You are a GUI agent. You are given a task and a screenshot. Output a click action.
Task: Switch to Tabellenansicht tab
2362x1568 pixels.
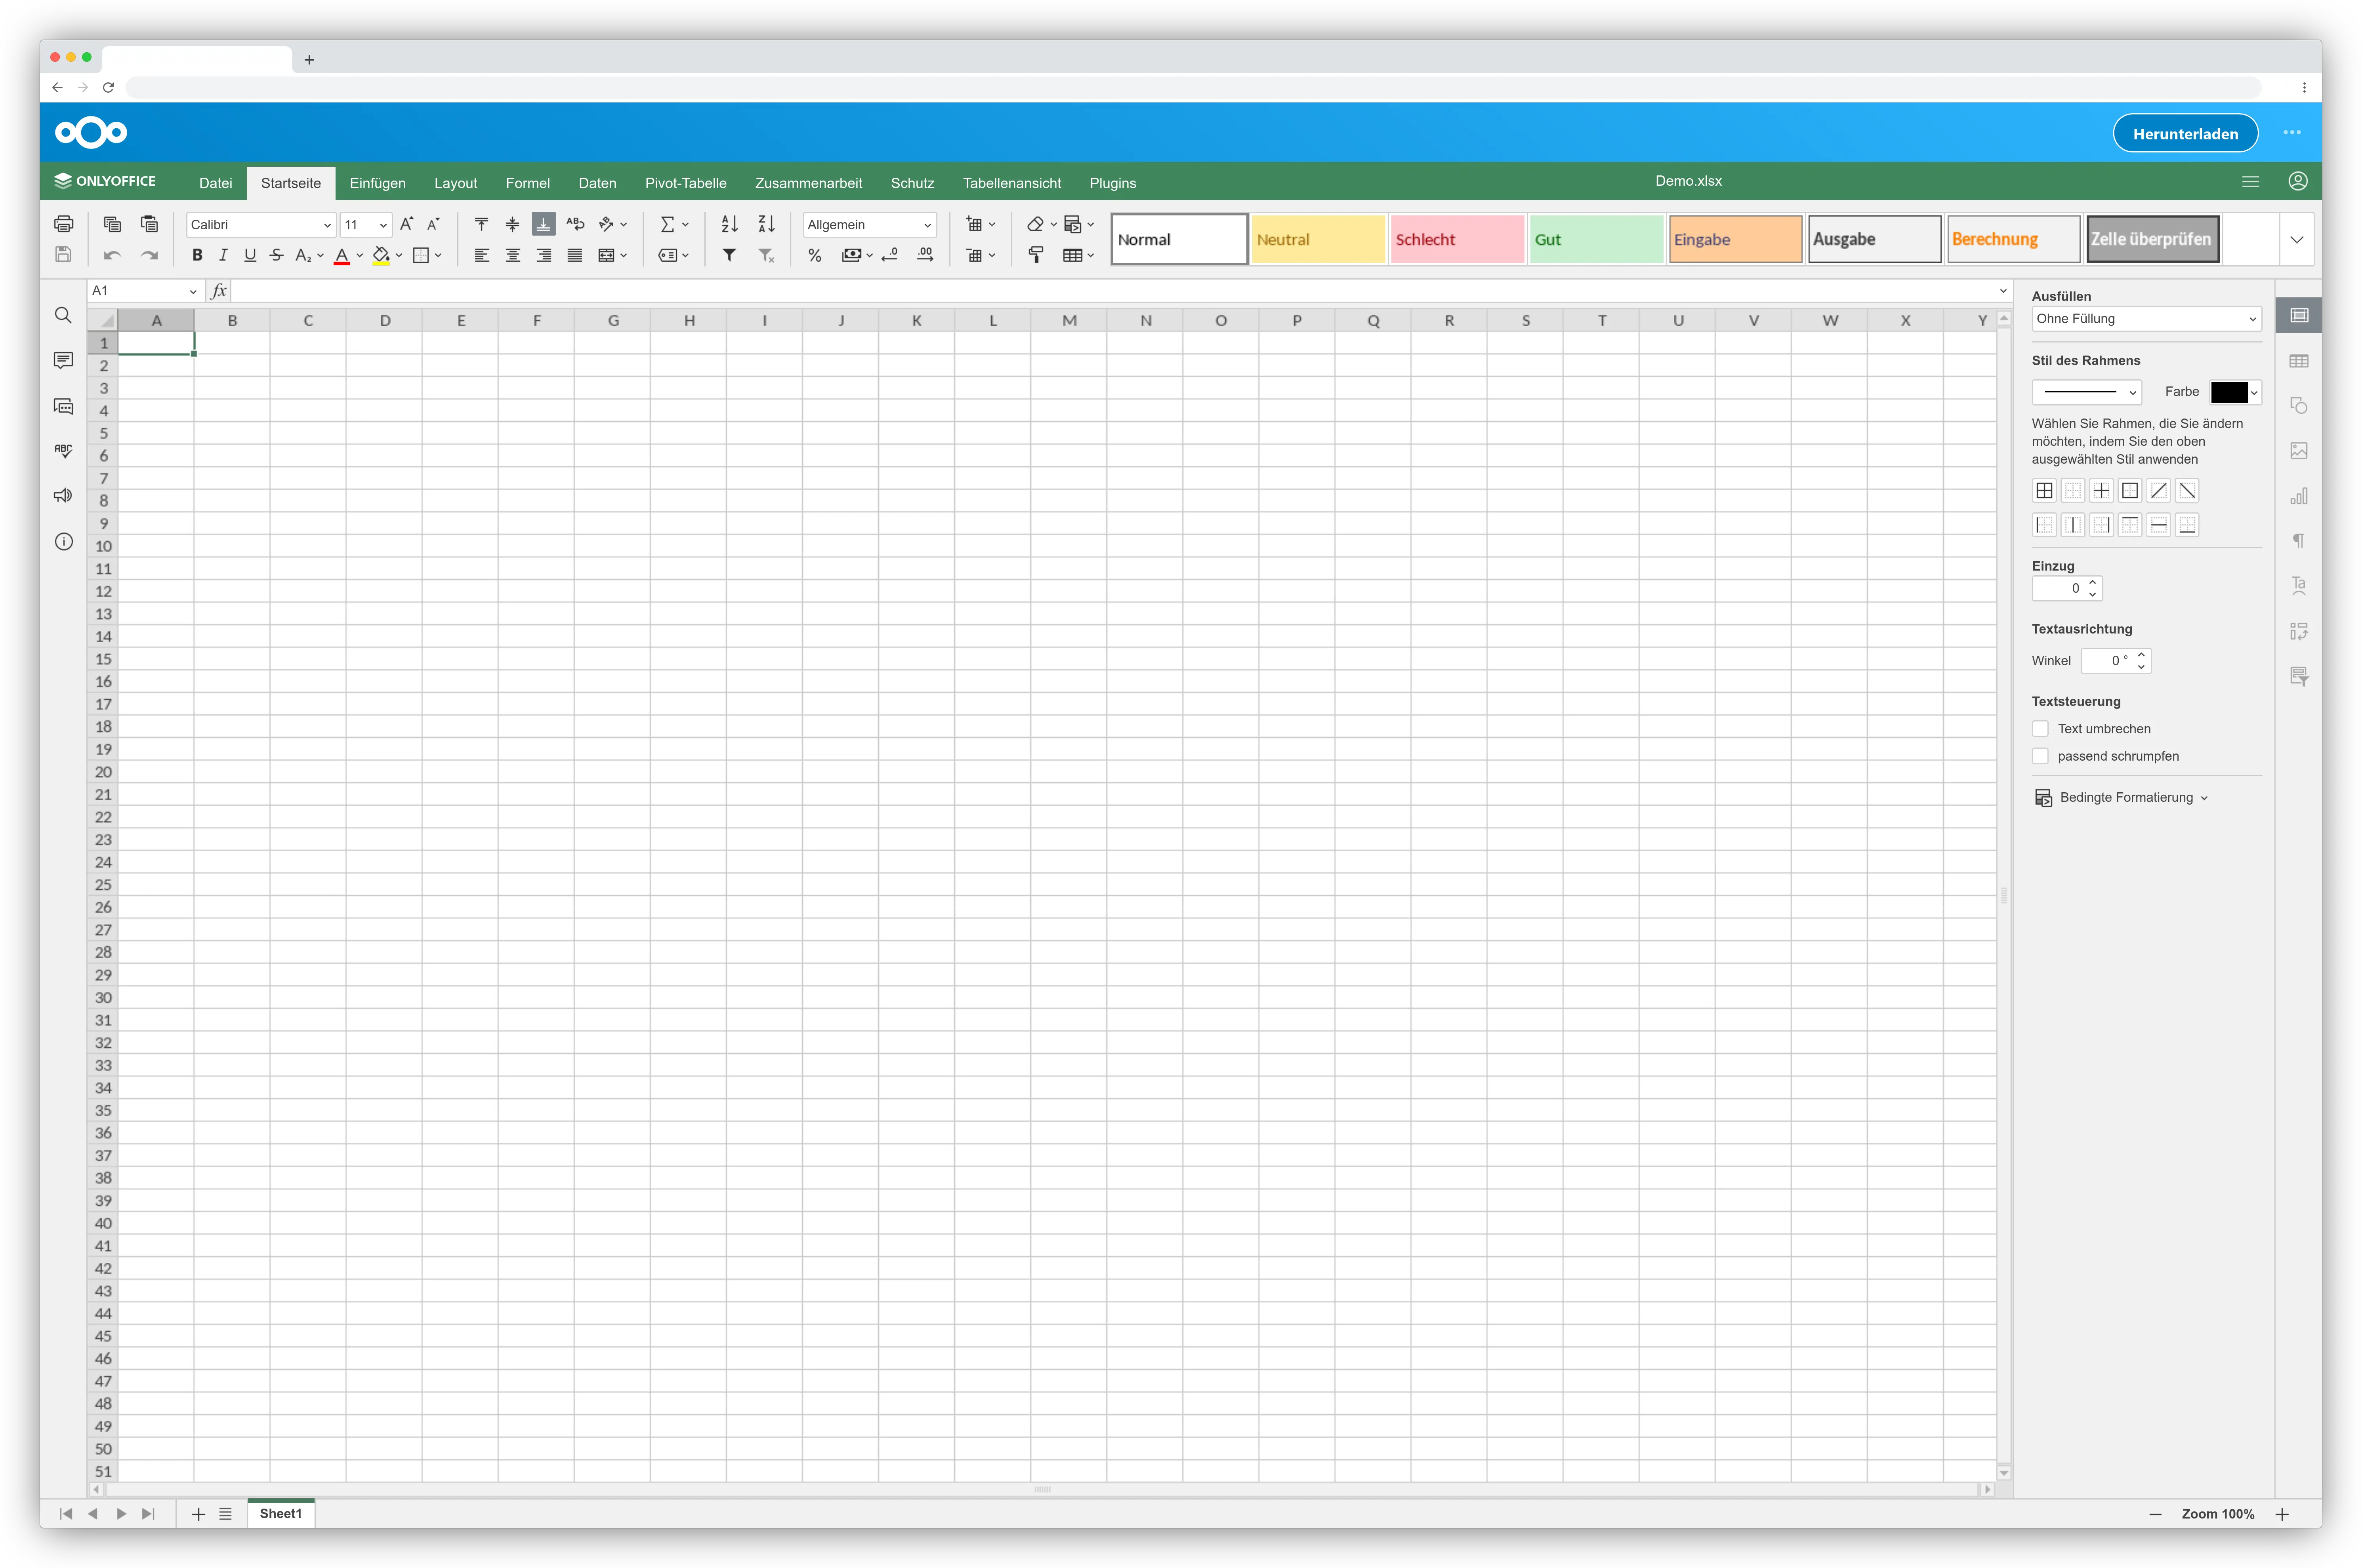1011,183
